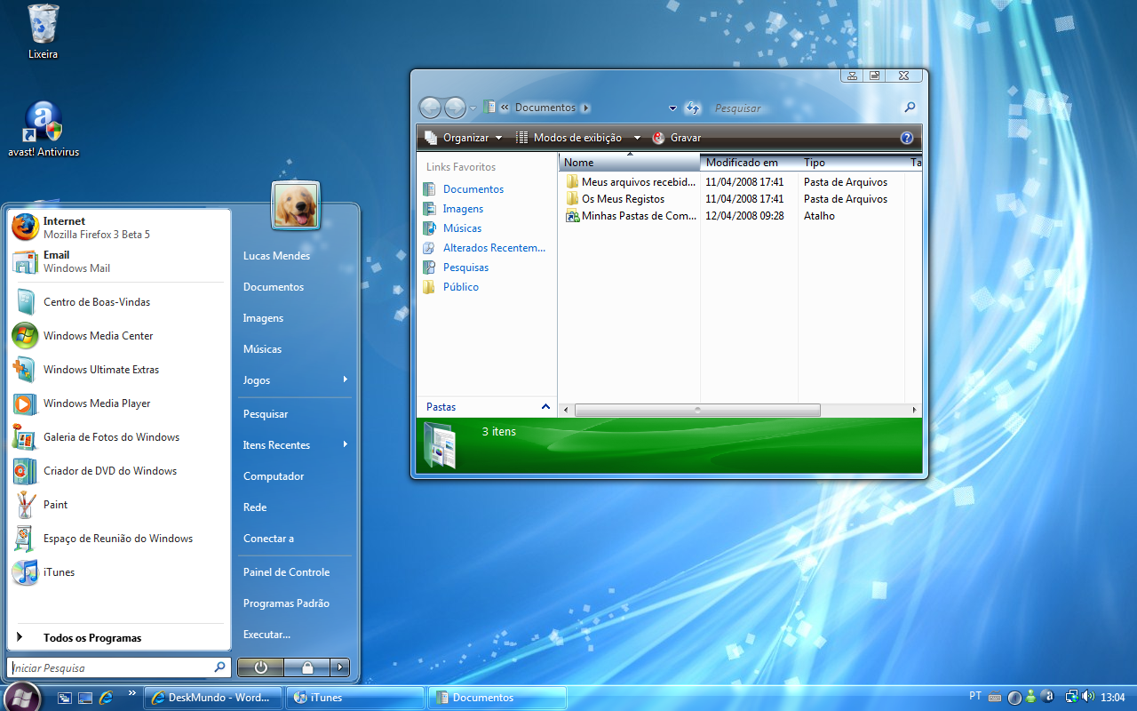Open the Lixeira recycle bin on desktop

[x=43, y=32]
